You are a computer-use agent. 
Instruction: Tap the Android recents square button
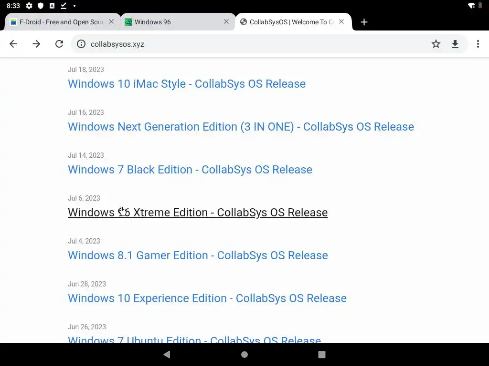point(322,355)
